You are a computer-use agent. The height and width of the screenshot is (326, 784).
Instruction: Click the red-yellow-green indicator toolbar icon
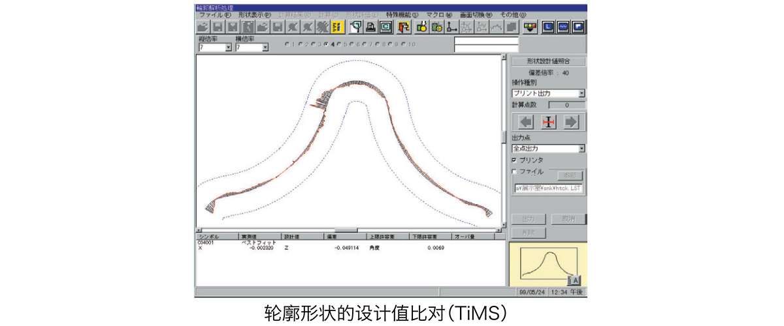[529, 27]
